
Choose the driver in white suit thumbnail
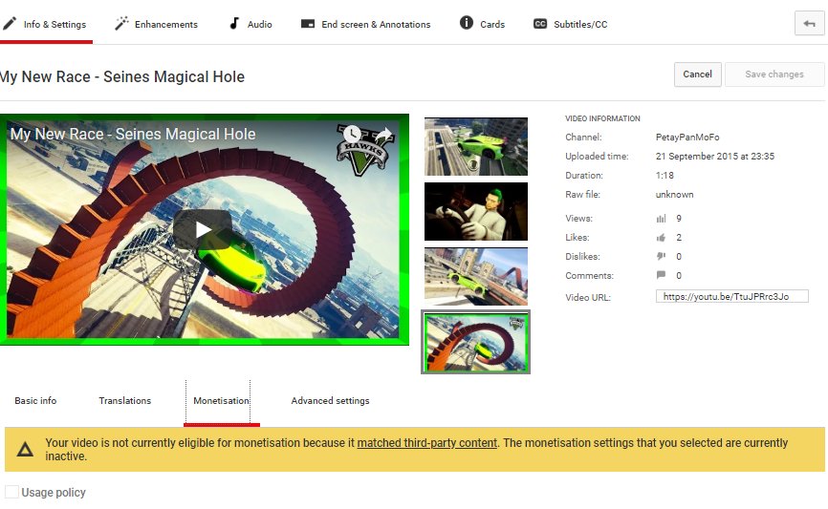click(x=476, y=211)
